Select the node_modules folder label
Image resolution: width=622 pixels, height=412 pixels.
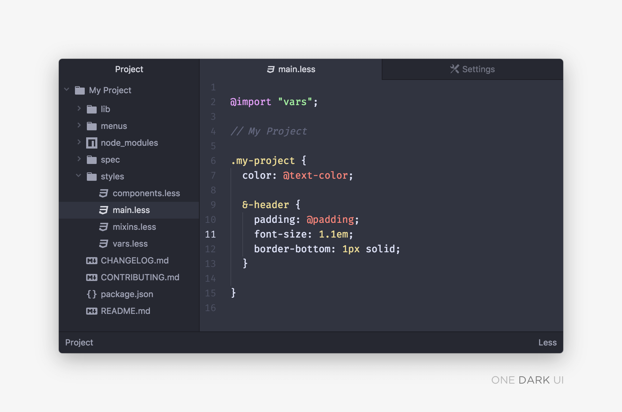pos(129,143)
